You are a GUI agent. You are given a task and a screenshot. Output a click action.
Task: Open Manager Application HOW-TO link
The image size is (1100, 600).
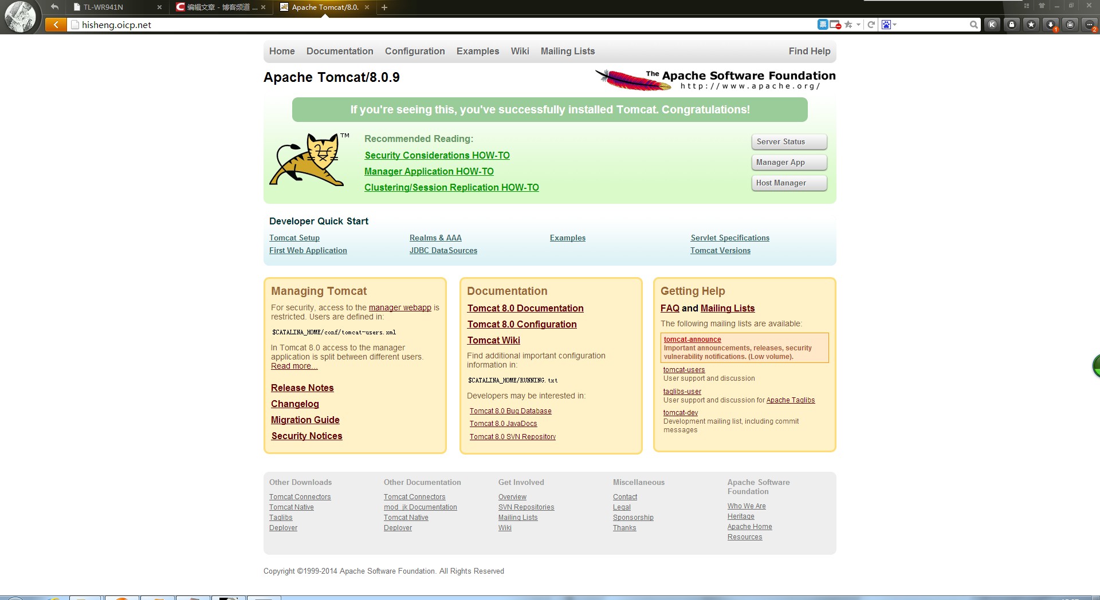tap(429, 171)
